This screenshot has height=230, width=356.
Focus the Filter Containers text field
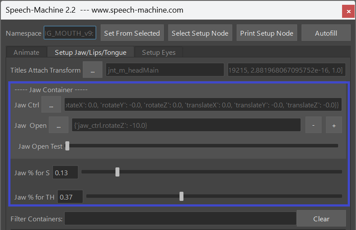pos(180,219)
